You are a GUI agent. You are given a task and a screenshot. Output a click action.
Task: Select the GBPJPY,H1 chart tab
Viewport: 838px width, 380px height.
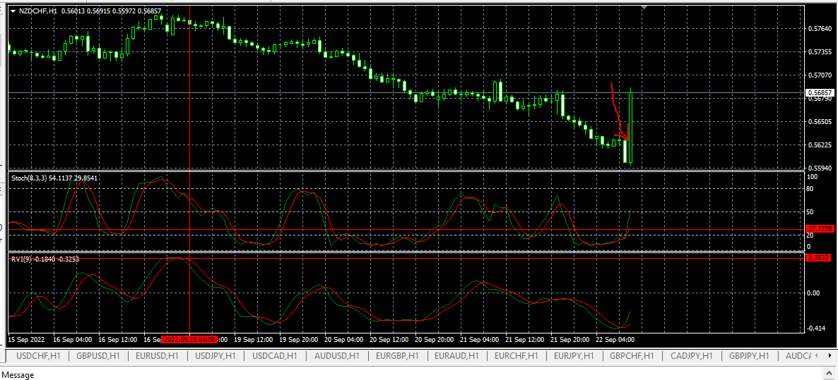[x=749, y=356]
